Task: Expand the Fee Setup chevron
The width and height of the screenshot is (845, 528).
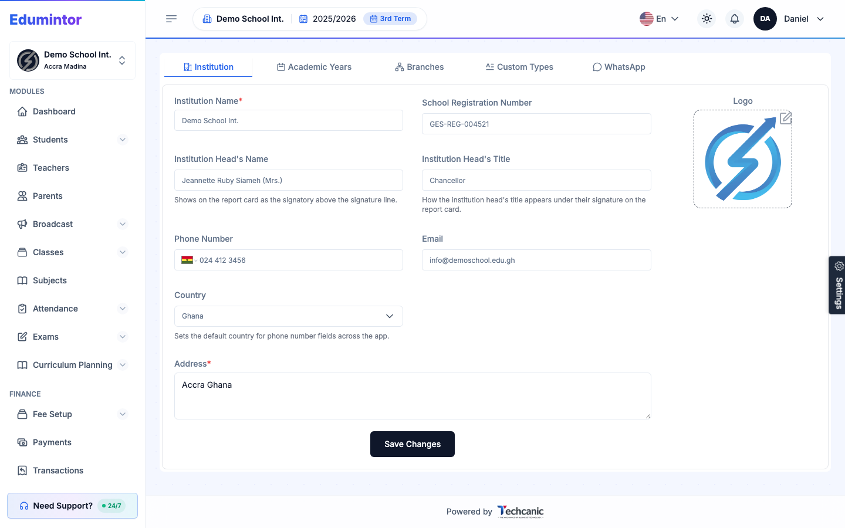Action: click(x=123, y=414)
